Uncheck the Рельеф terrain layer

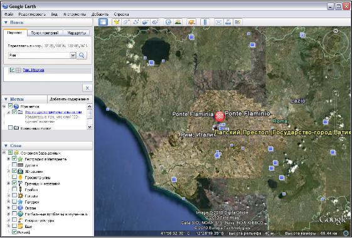click(14, 232)
